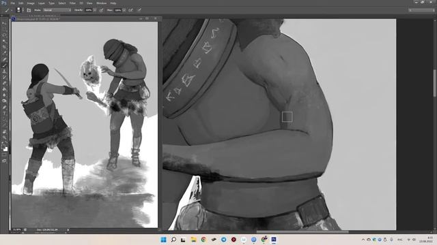The image size is (437, 245).
Task: Click the Opacity value field
Action: (x=89, y=10)
